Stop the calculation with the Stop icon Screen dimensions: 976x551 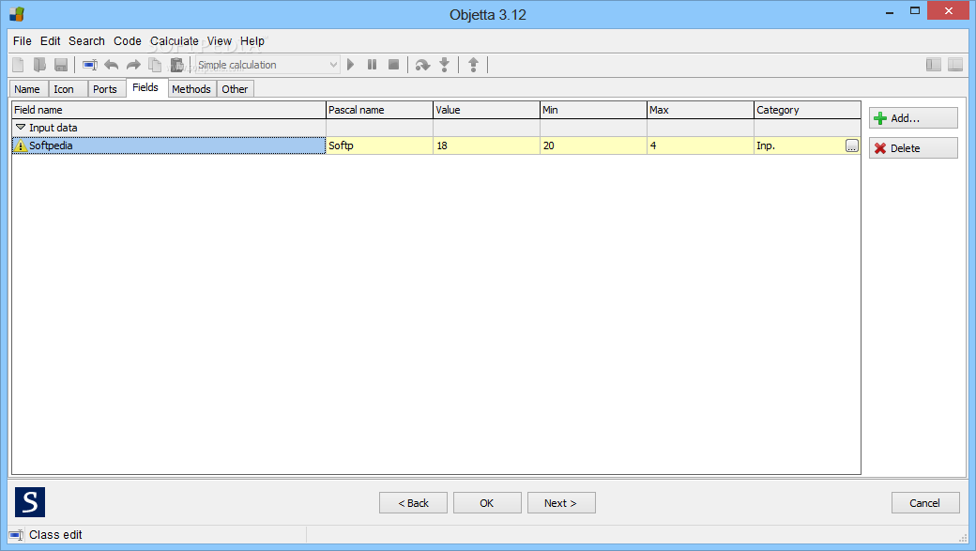click(393, 65)
